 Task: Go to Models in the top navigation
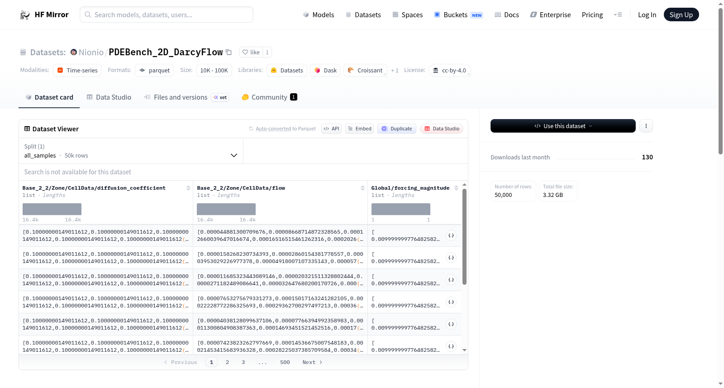coord(319,14)
